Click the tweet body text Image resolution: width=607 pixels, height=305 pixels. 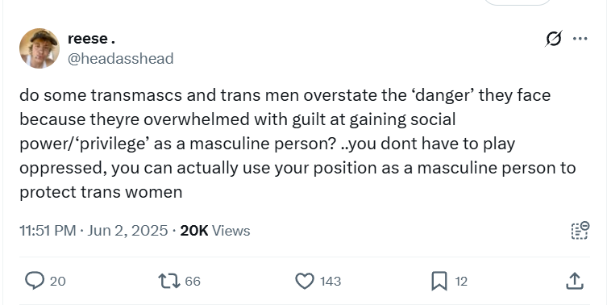pos(297,144)
